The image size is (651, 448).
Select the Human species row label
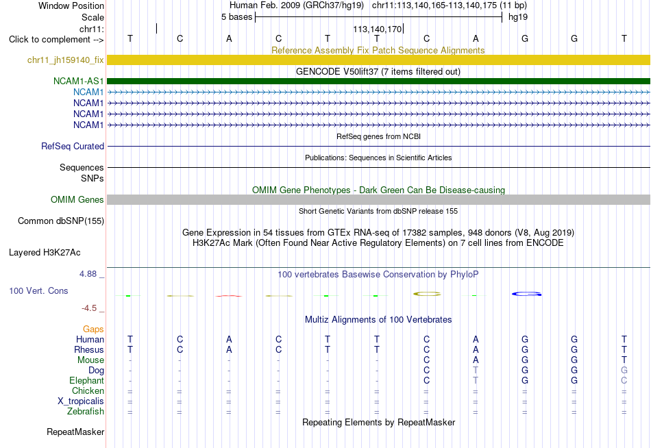(x=90, y=340)
